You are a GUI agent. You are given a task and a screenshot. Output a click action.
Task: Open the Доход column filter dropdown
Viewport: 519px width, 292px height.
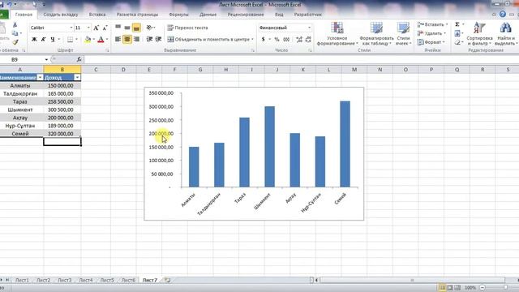point(77,78)
